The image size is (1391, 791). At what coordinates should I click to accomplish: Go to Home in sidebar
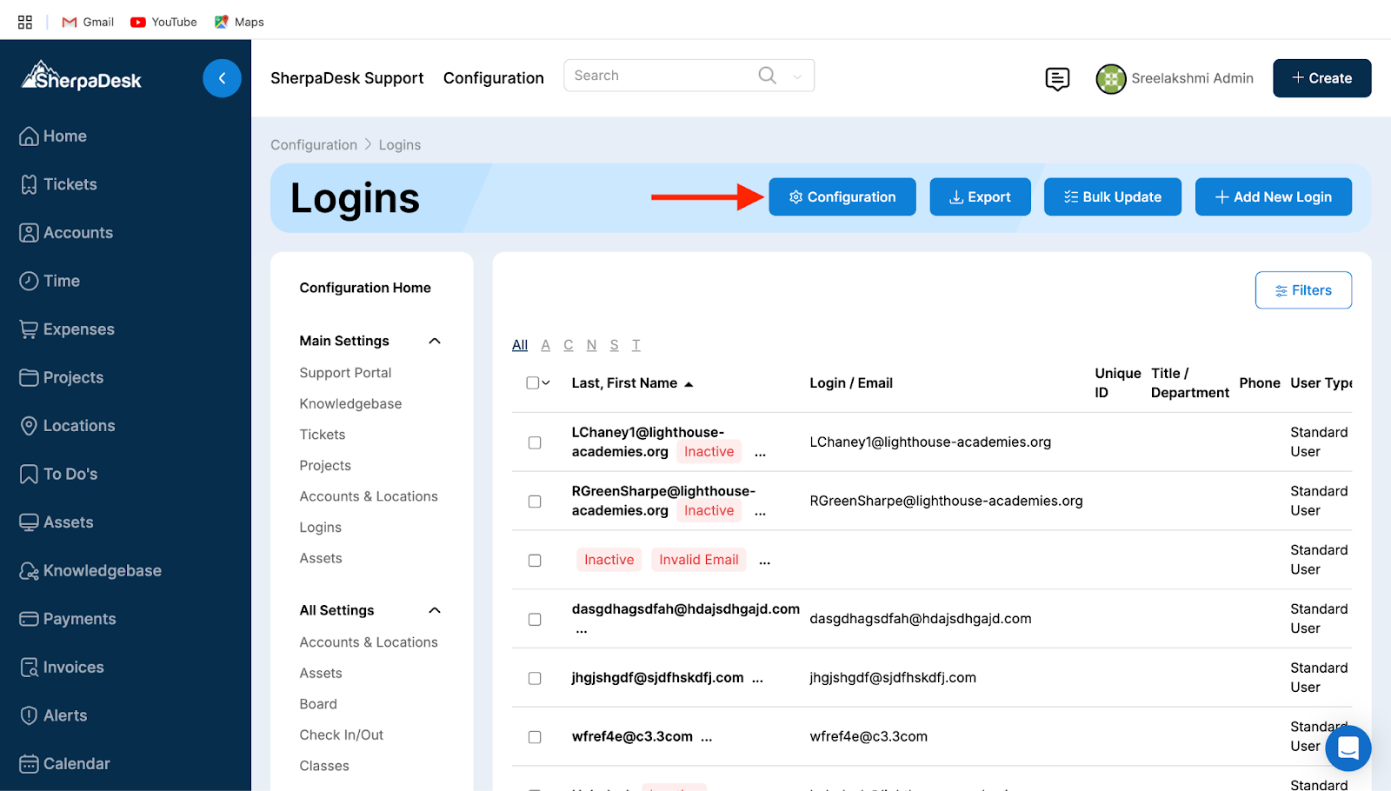(64, 136)
